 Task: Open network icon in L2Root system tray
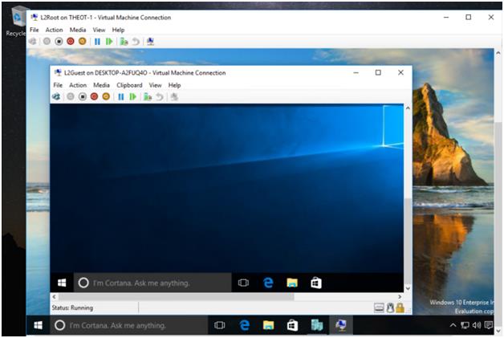[x=465, y=325]
